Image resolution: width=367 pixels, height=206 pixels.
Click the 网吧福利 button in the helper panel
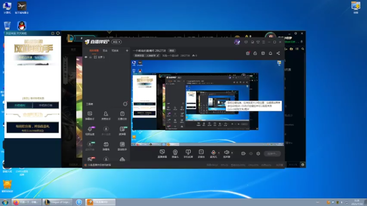click(x=20, y=105)
